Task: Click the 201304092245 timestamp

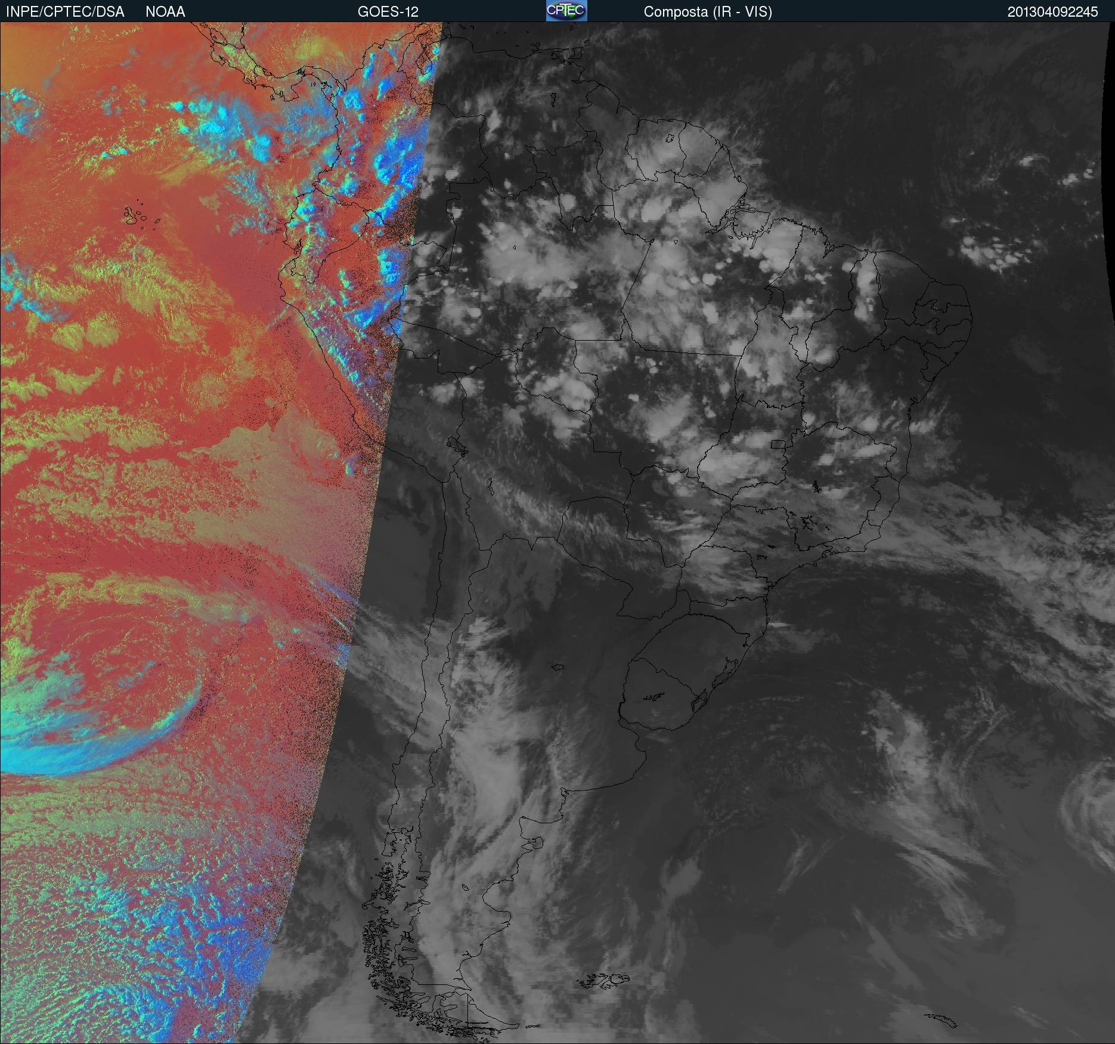Action: tap(1053, 12)
